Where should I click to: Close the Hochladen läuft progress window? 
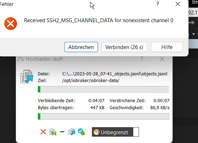[x=162, y=59]
